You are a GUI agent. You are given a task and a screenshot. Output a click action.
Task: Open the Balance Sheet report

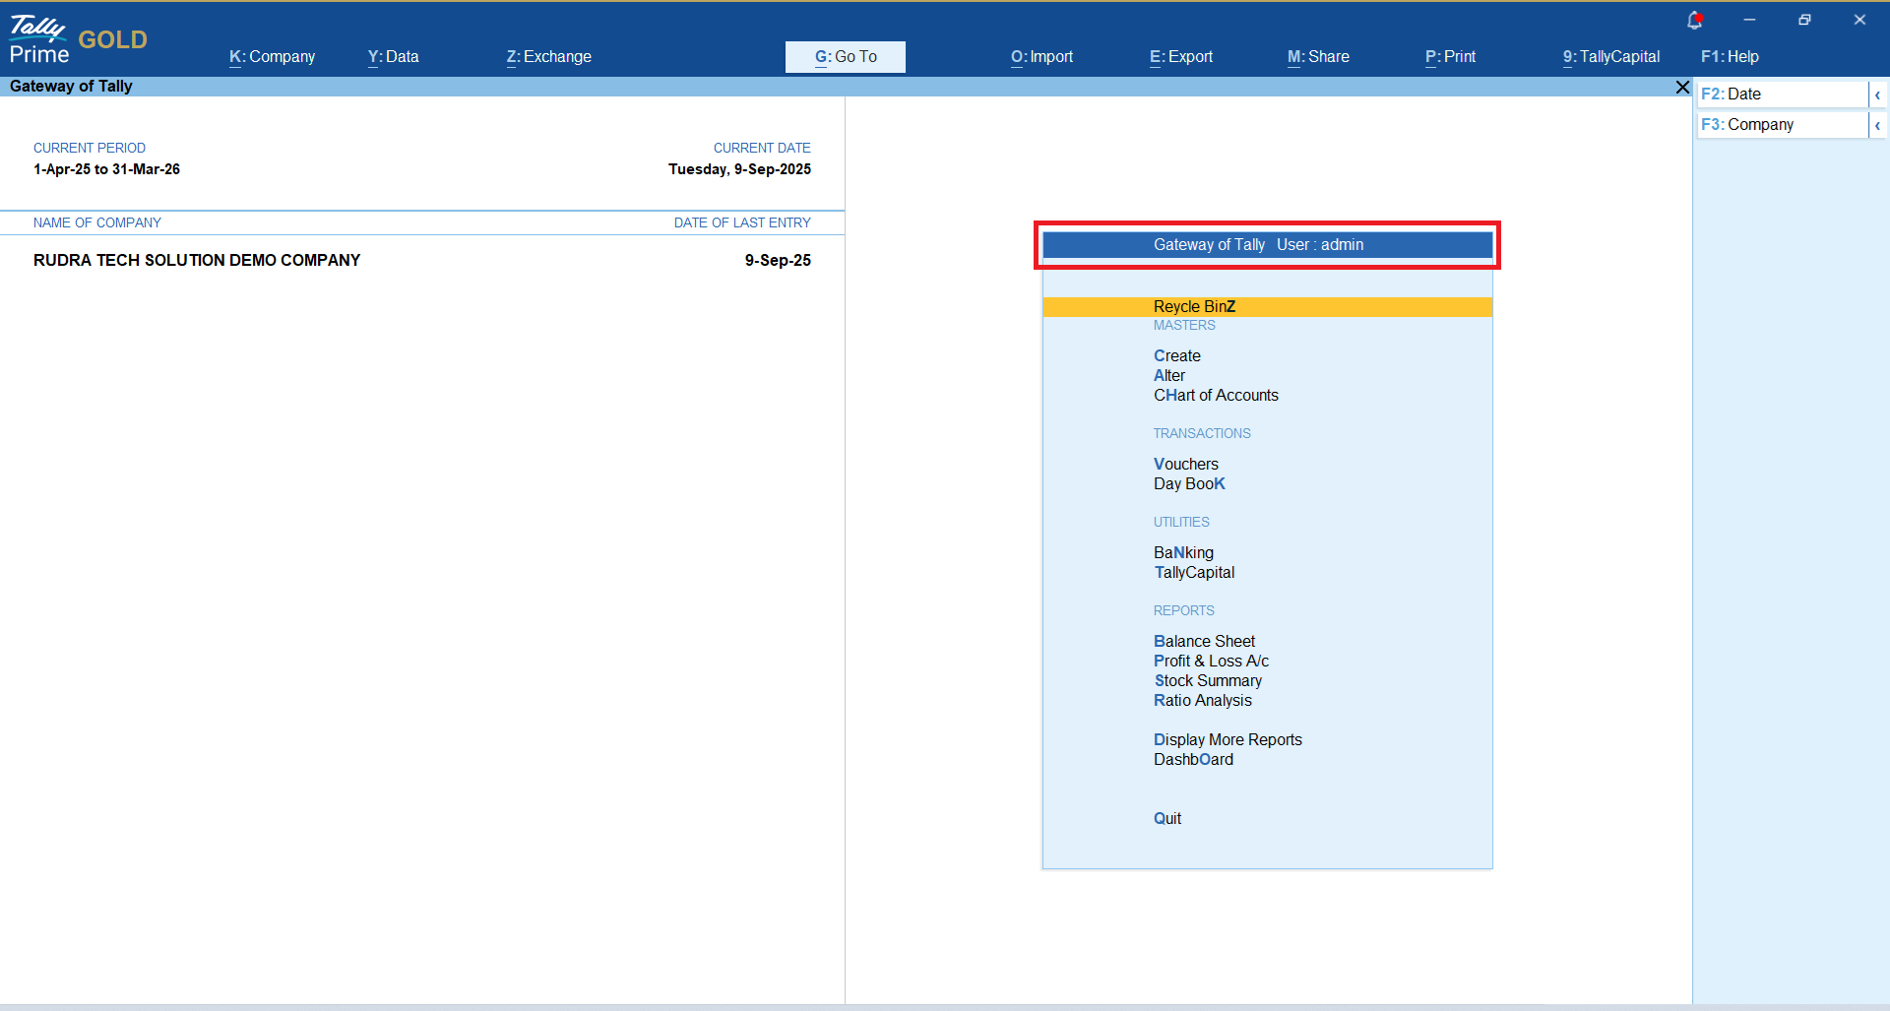point(1204,642)
